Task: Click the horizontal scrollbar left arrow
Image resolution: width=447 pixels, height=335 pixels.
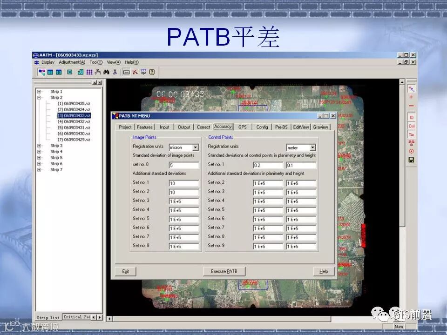Action: tap(109, 319)
